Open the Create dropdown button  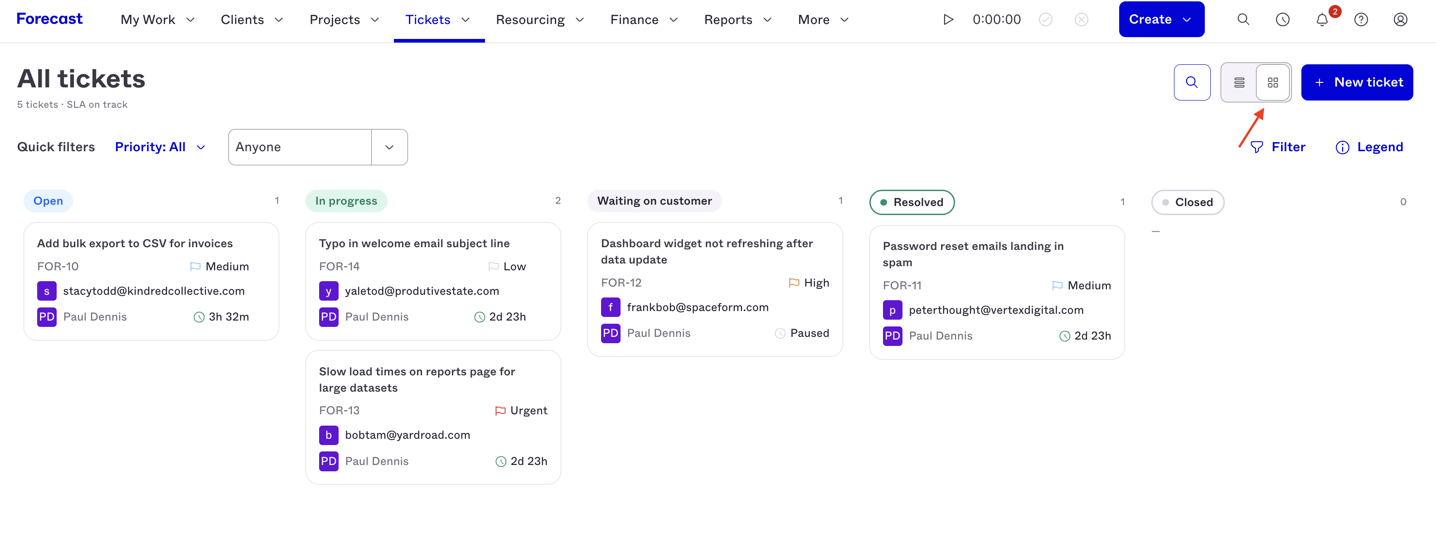[1161, 19]
